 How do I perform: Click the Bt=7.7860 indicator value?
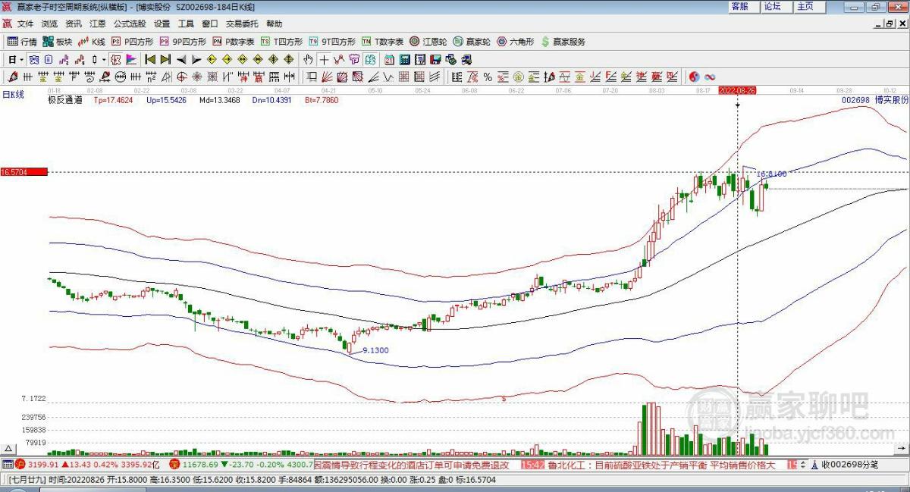[x=322, y=99]
